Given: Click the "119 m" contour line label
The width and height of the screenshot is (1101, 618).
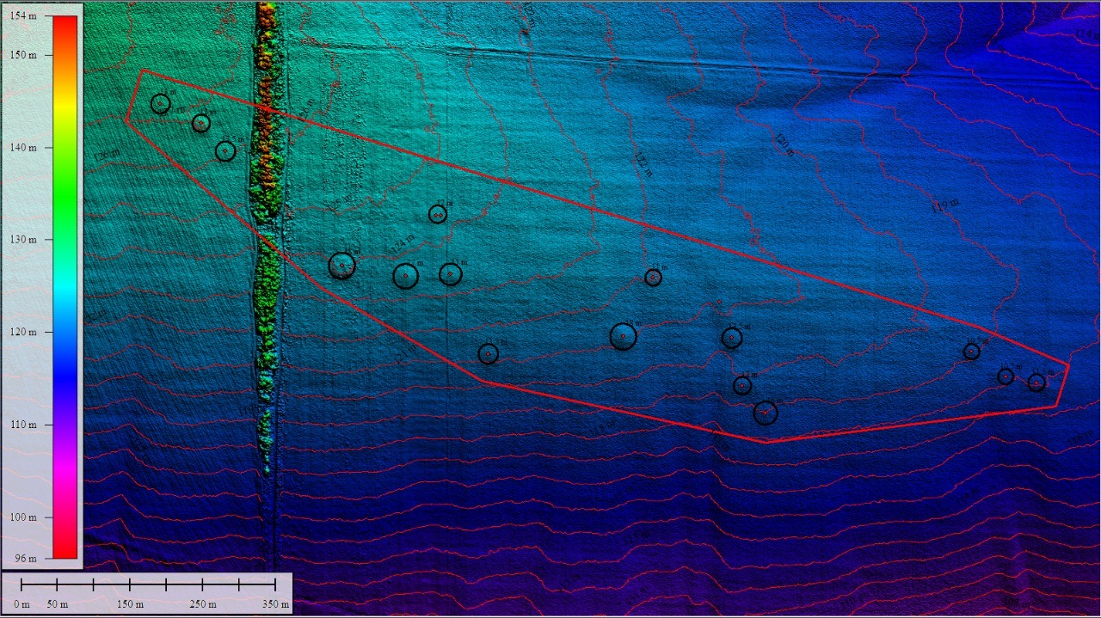Looking at the screenshot, I should point(944,205).
